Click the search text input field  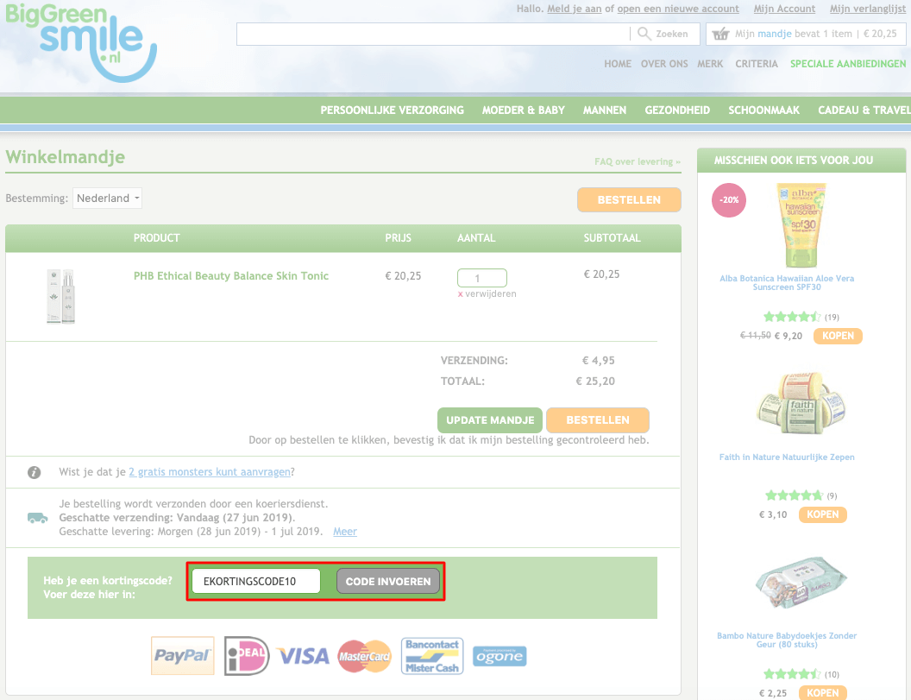[433, 34]
